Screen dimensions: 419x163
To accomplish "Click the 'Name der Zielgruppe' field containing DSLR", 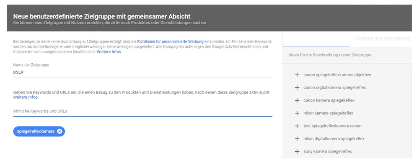I will pos(143,72).
